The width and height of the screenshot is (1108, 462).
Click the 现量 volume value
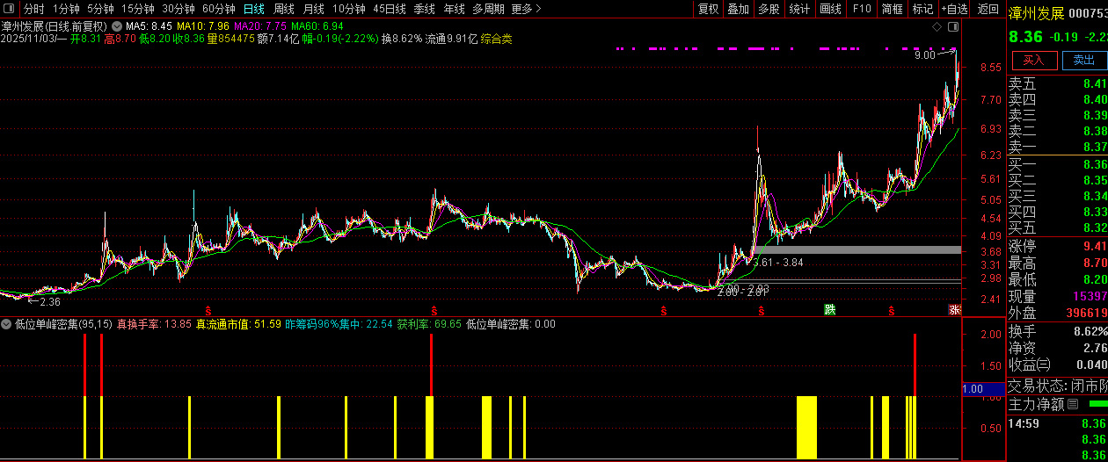coord(1090,297)
